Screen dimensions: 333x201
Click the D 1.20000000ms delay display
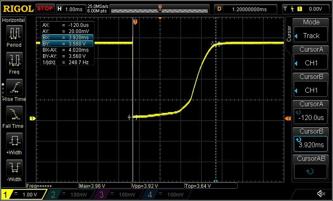click(x=245, y=9)
